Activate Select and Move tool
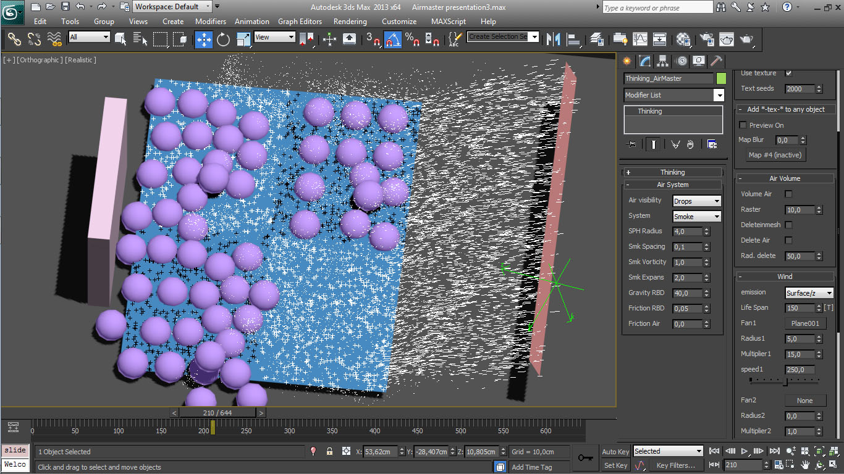 point(204,39)
